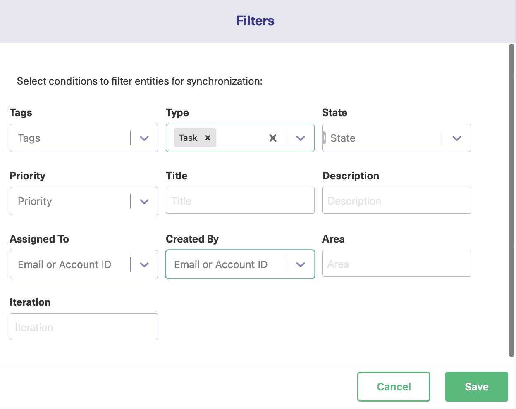The height and width of the screenshot is (409, 516).
Task: Clear all selections in the Type field
Action: [273, 138]
